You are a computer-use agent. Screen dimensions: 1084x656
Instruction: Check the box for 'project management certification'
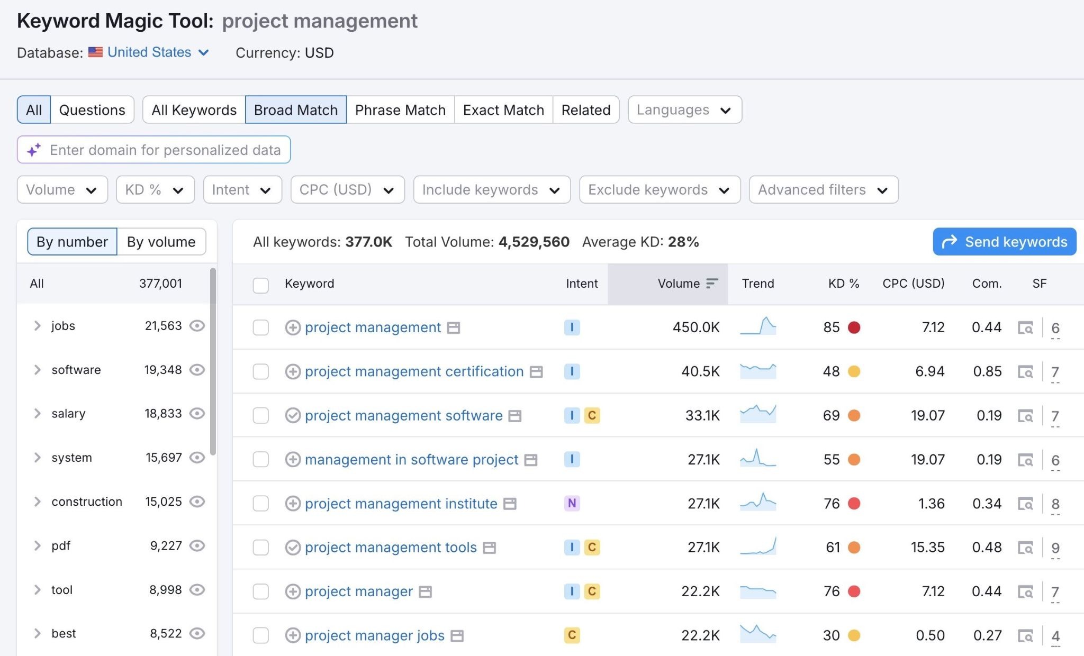point(260,371)
